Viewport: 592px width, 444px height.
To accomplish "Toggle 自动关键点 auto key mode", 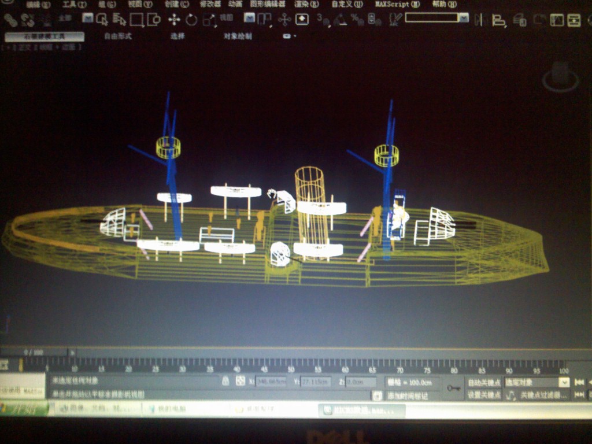I will click(484, 383).
